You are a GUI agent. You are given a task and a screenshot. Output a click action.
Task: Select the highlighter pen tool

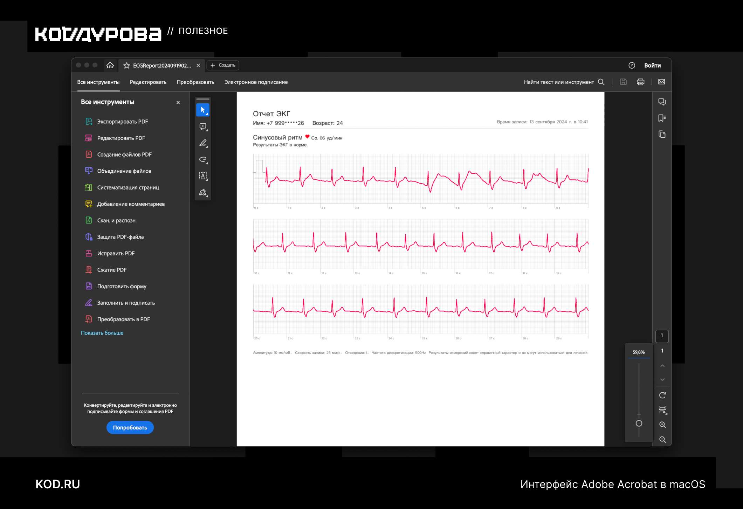pyautogui.click(x=203, y=143)
